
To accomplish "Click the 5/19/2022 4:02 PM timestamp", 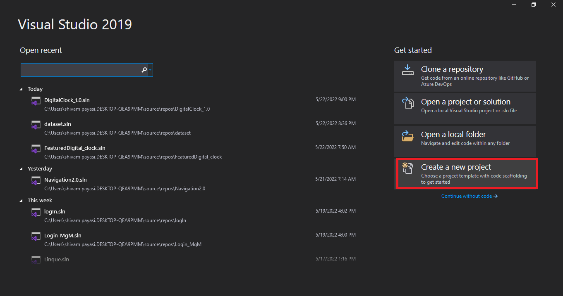I will pyautogui.click(x=335, y=211).
